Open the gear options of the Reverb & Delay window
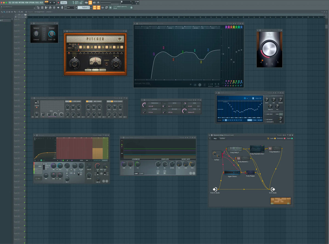This screenshot has width=329, height=244. 212,135
